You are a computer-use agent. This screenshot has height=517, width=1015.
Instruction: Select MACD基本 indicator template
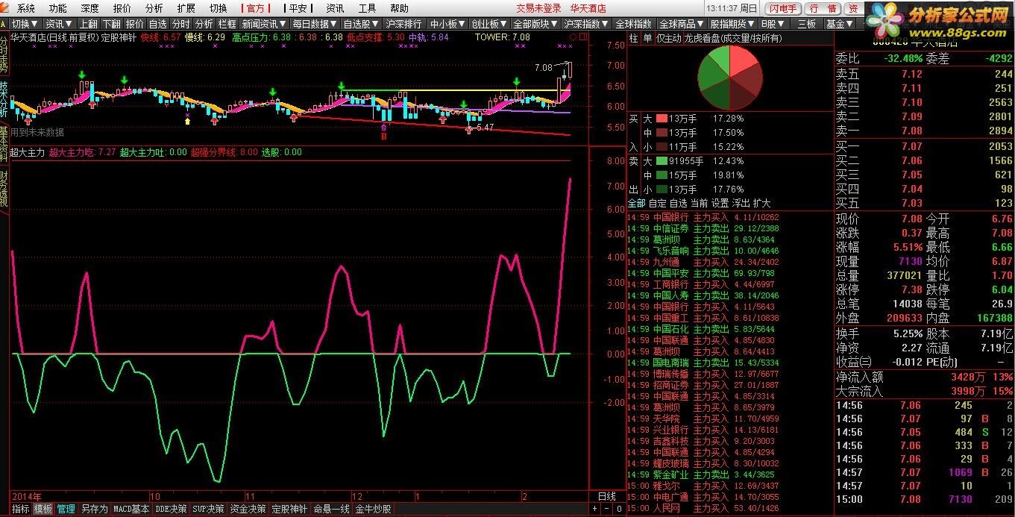coord(131,510)
